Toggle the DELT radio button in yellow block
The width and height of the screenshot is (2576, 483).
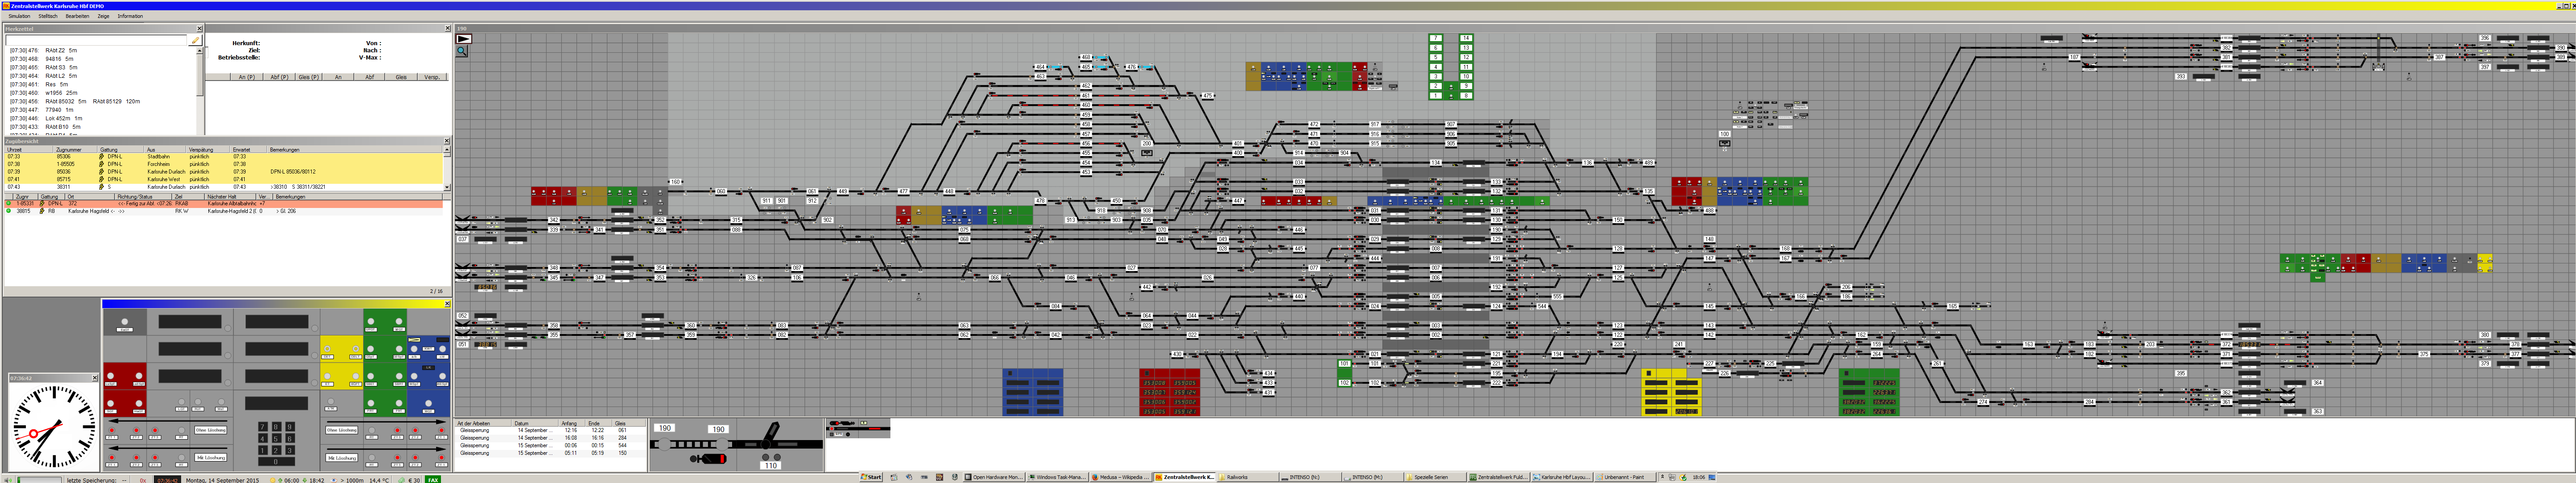click(x=356, y=349)
